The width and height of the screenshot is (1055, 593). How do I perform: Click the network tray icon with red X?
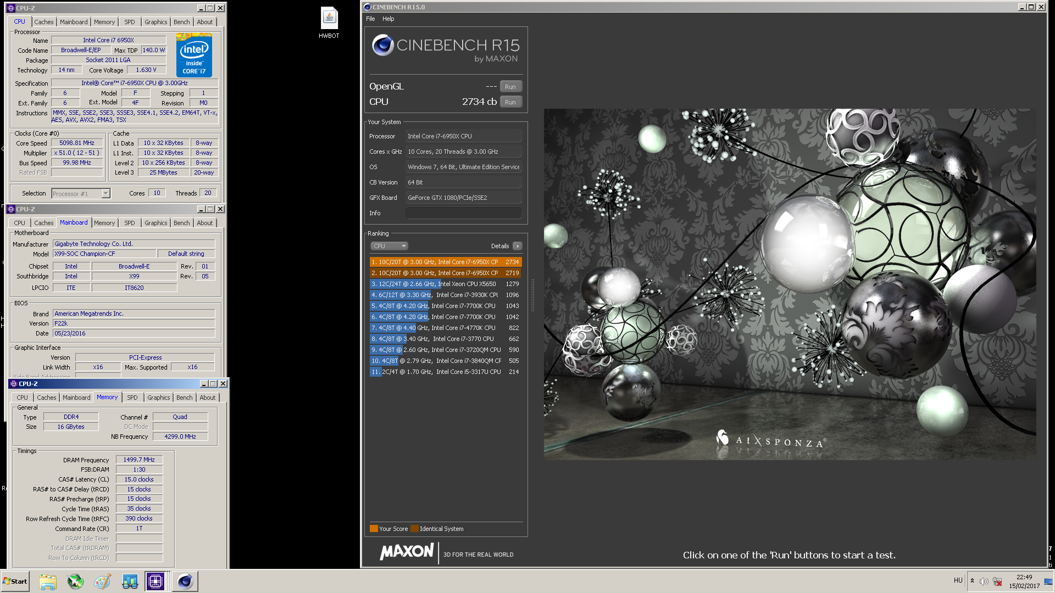997,581
